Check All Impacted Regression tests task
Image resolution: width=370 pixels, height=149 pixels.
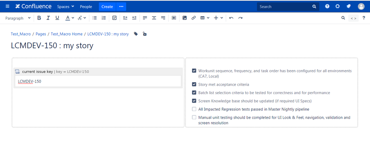194,109
